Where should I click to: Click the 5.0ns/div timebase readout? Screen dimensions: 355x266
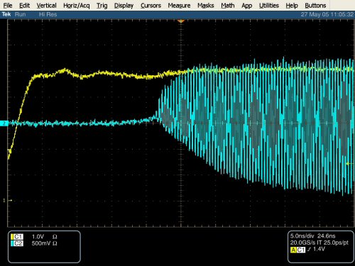(302, 235)
